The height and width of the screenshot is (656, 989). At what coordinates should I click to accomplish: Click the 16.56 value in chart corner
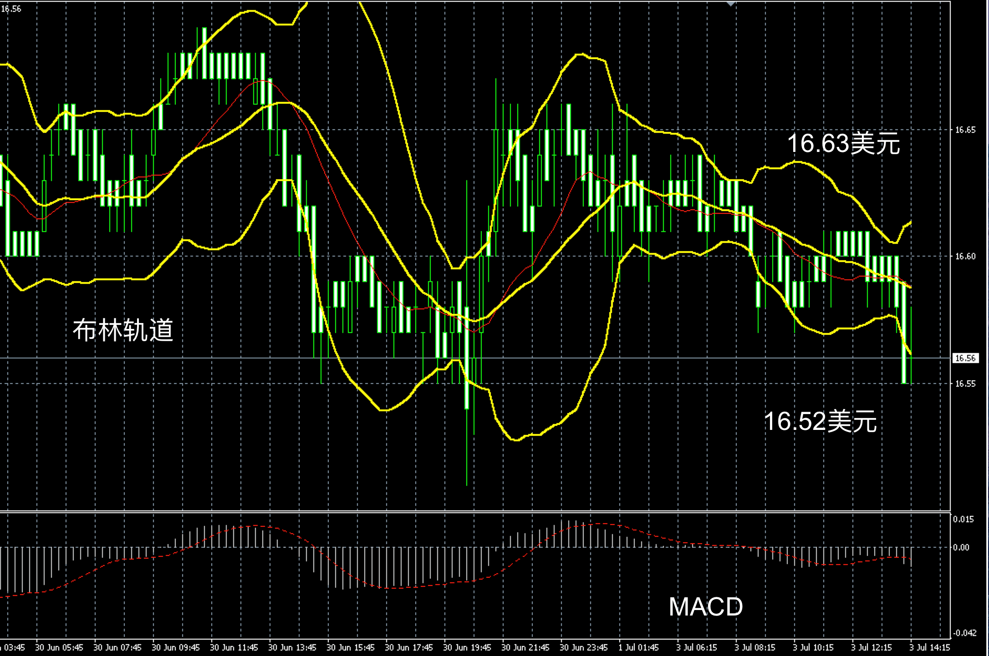click(x=11, y=9)
